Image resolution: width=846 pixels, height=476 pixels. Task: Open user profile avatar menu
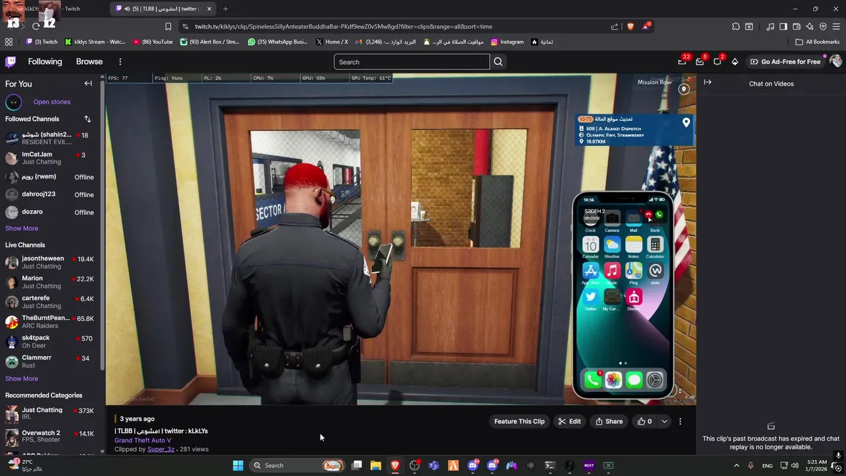pyautogui.click(x=835, y=61)
